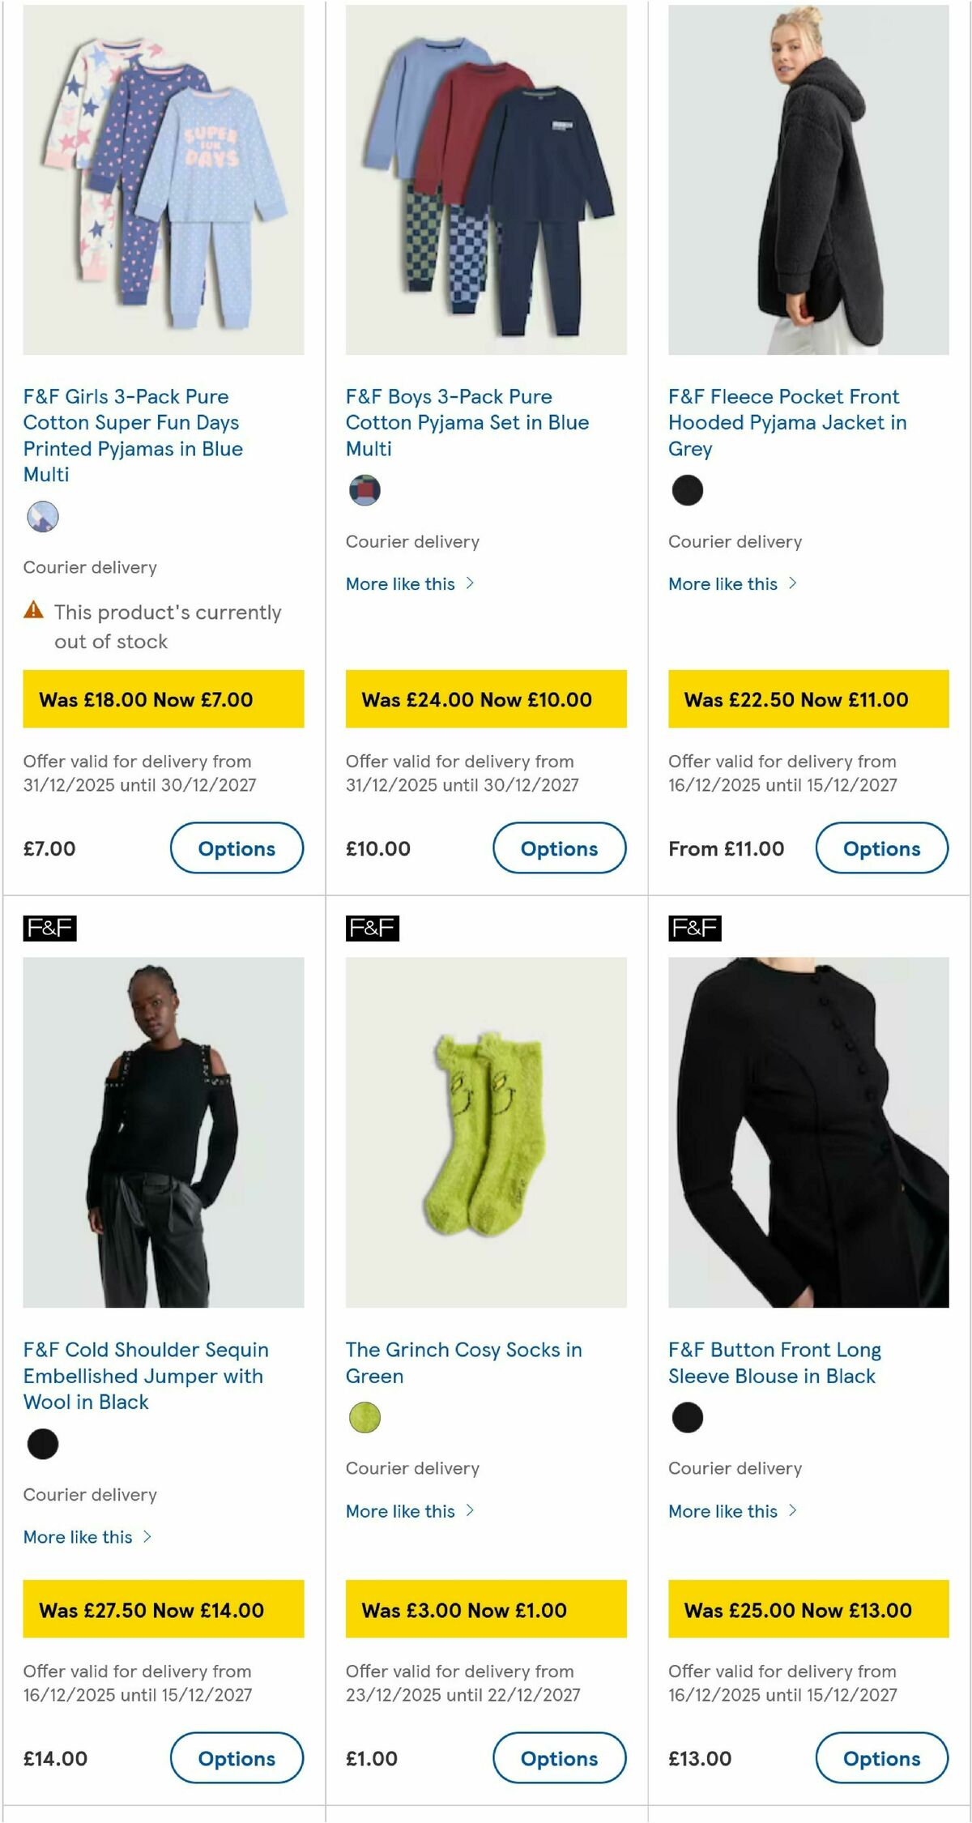The width and height of the screenshot is (972, 1823).
Task: Select the black swatch for the sequin jumper
Action: 43,1444
